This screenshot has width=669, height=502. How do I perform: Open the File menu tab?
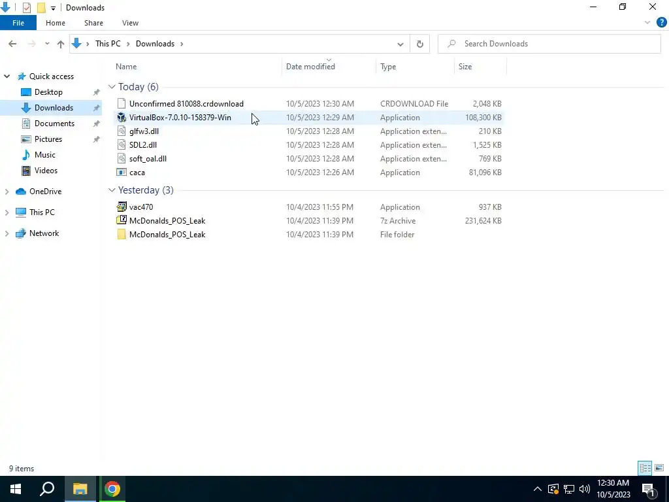[x=18, y=23]
